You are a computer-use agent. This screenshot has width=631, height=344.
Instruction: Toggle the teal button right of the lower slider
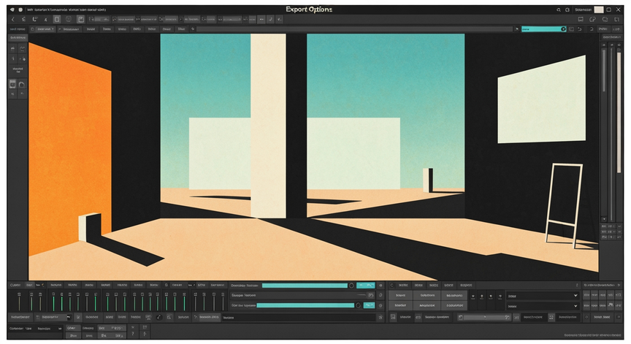pyautogui.click(x=369, y=305)
